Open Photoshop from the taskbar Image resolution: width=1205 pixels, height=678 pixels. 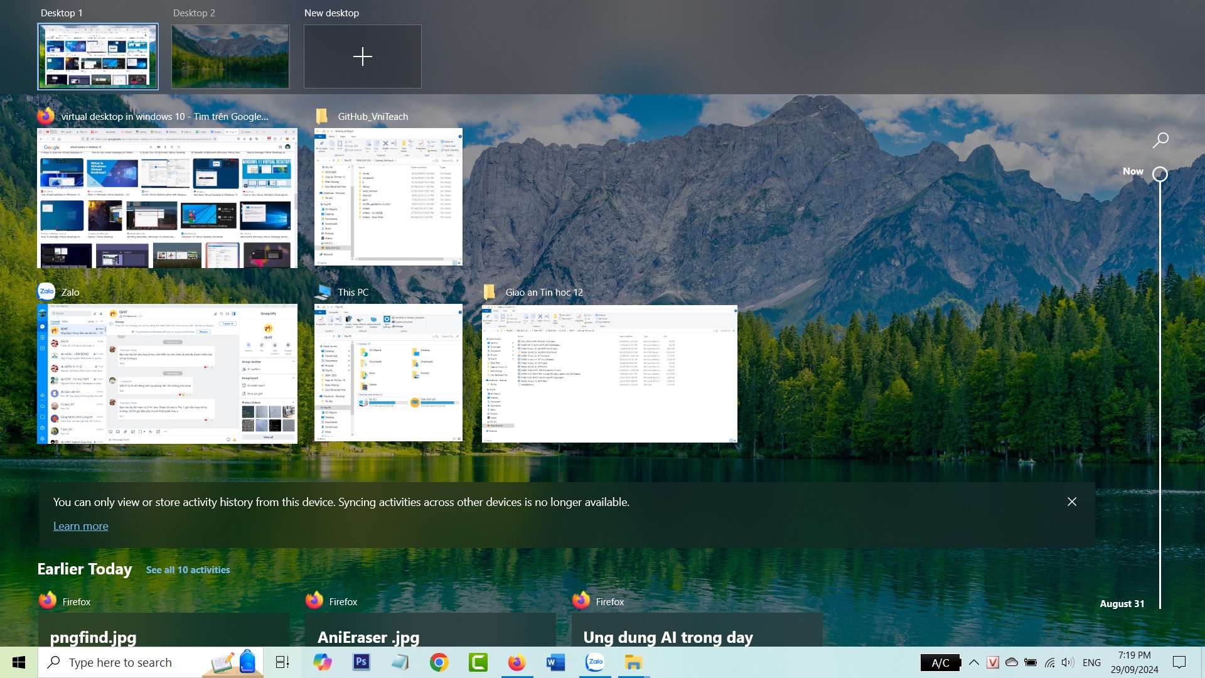click(x=361, y=662)
